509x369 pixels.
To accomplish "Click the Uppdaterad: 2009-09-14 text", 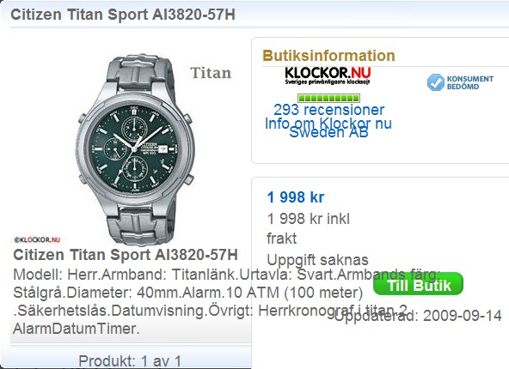I will 418,316.
